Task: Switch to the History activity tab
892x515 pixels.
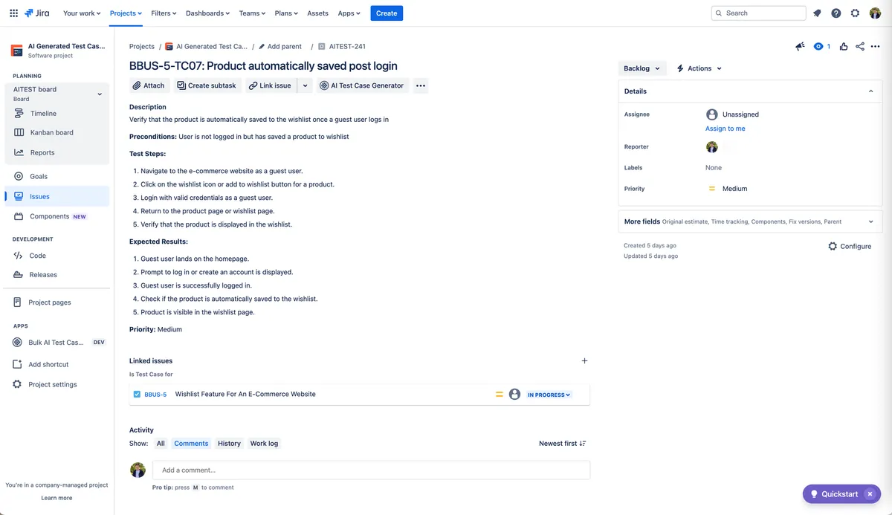Action: tap(229, 444)
